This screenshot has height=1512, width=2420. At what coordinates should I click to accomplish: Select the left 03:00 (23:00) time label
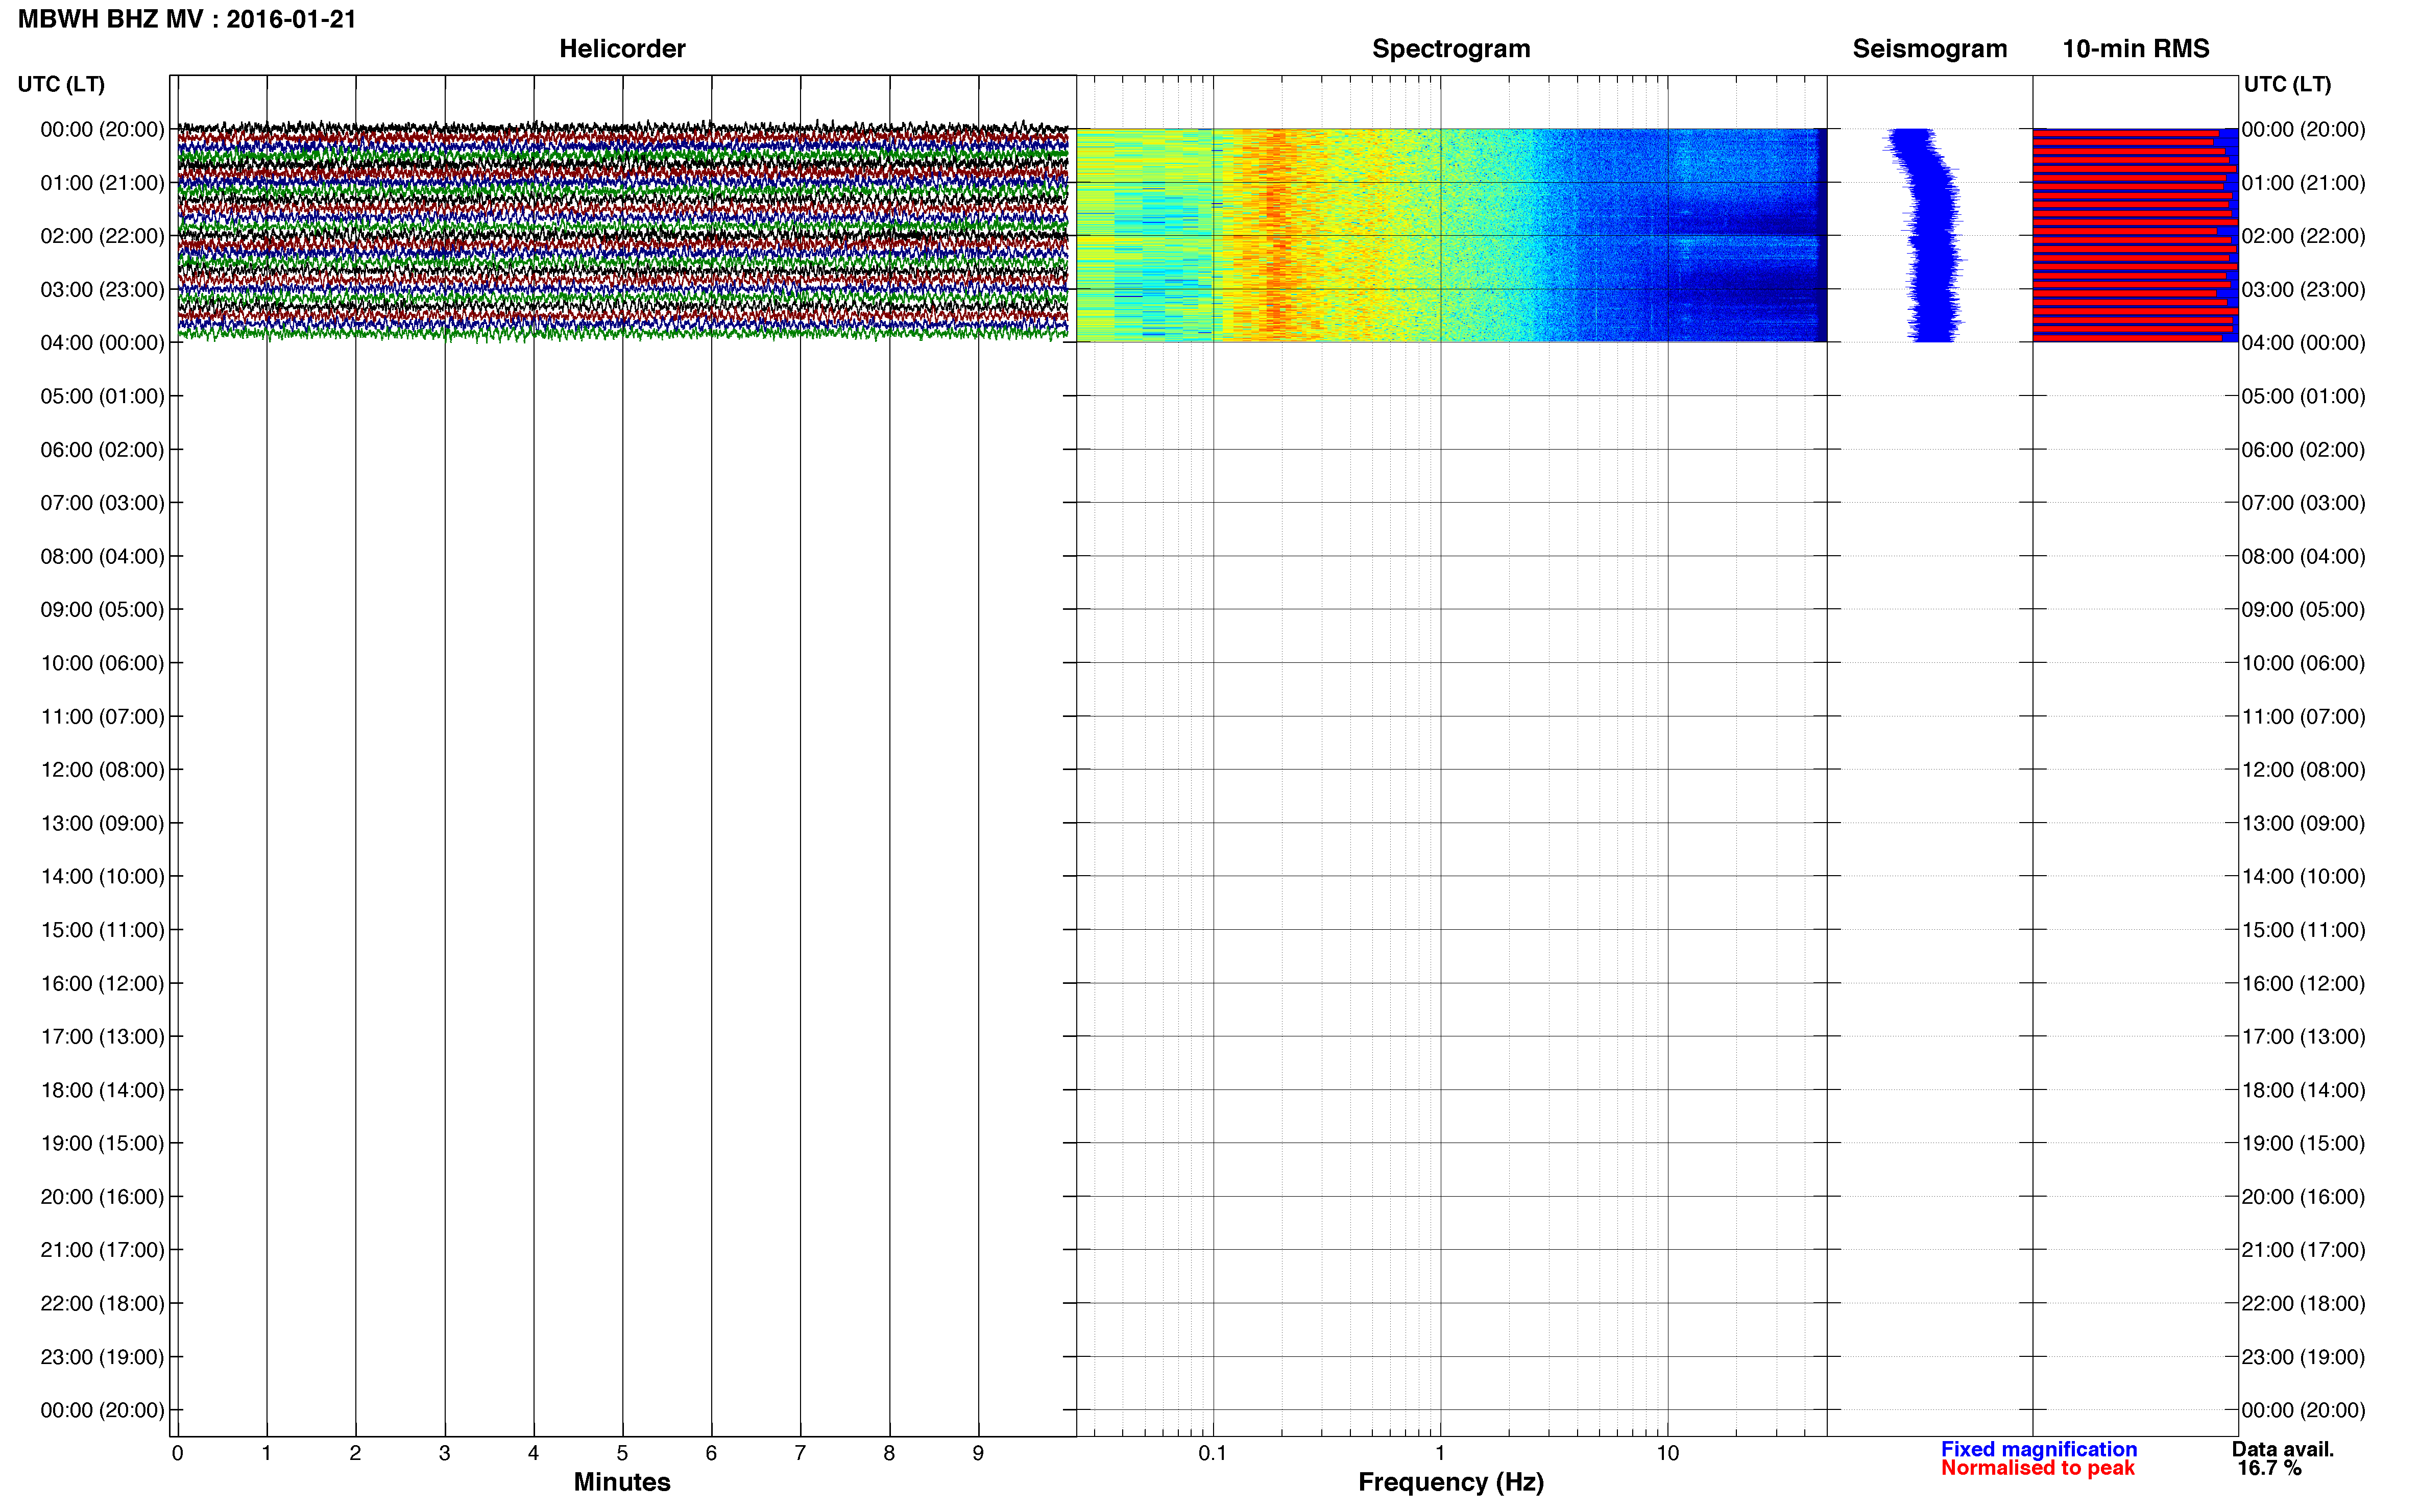102,290
